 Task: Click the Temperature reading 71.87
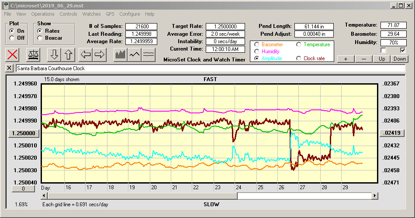(x=393, y=25)
